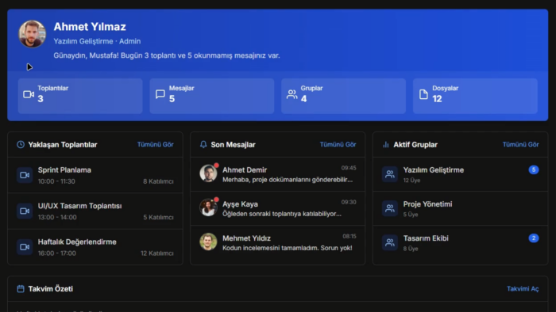Image resolution: width=556 pixels, height=312 pixels.
Task: Open message from Ahmet Demir
Action: (x=278, y=174)
